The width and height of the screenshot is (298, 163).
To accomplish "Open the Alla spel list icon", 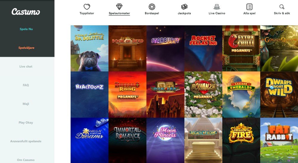I will click(249, 7).
